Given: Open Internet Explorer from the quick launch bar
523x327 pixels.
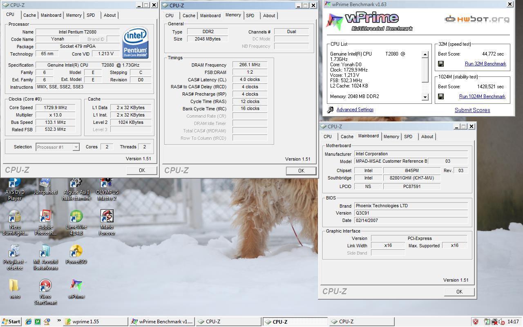Looking at the screenshot, I should tap(29, 322).
